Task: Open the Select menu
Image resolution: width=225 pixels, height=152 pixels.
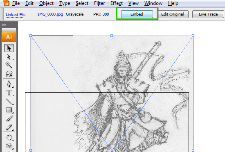Action: pyautogui.click(x=82, y=3)
